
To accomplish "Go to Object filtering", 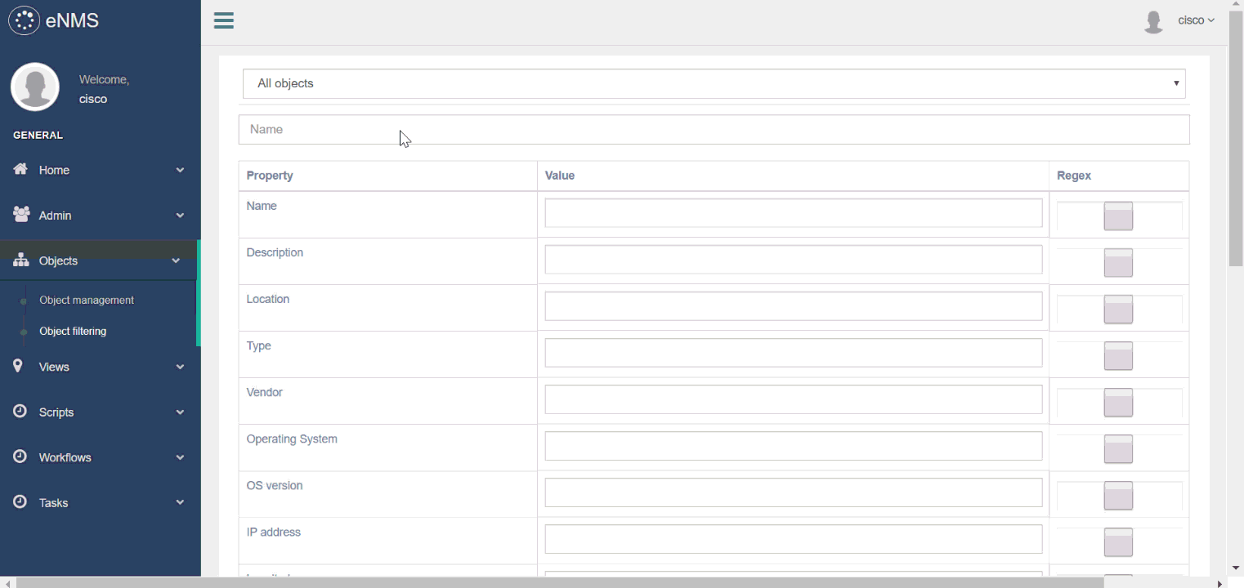I will [x=73, y=331].
